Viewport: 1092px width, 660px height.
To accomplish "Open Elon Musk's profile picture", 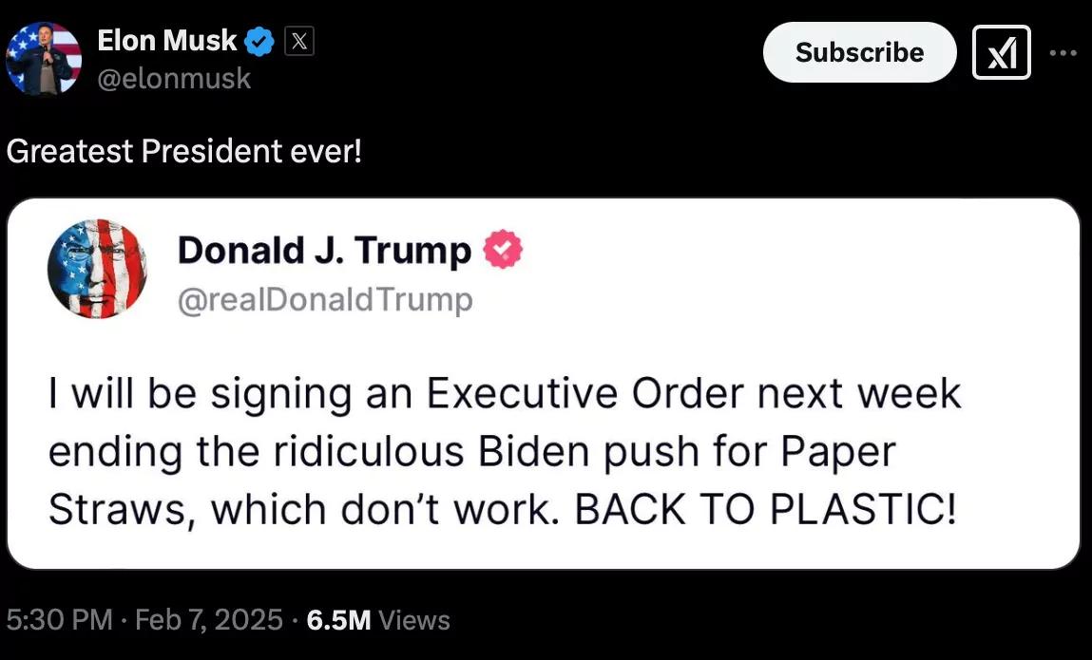I will (44, 59).
